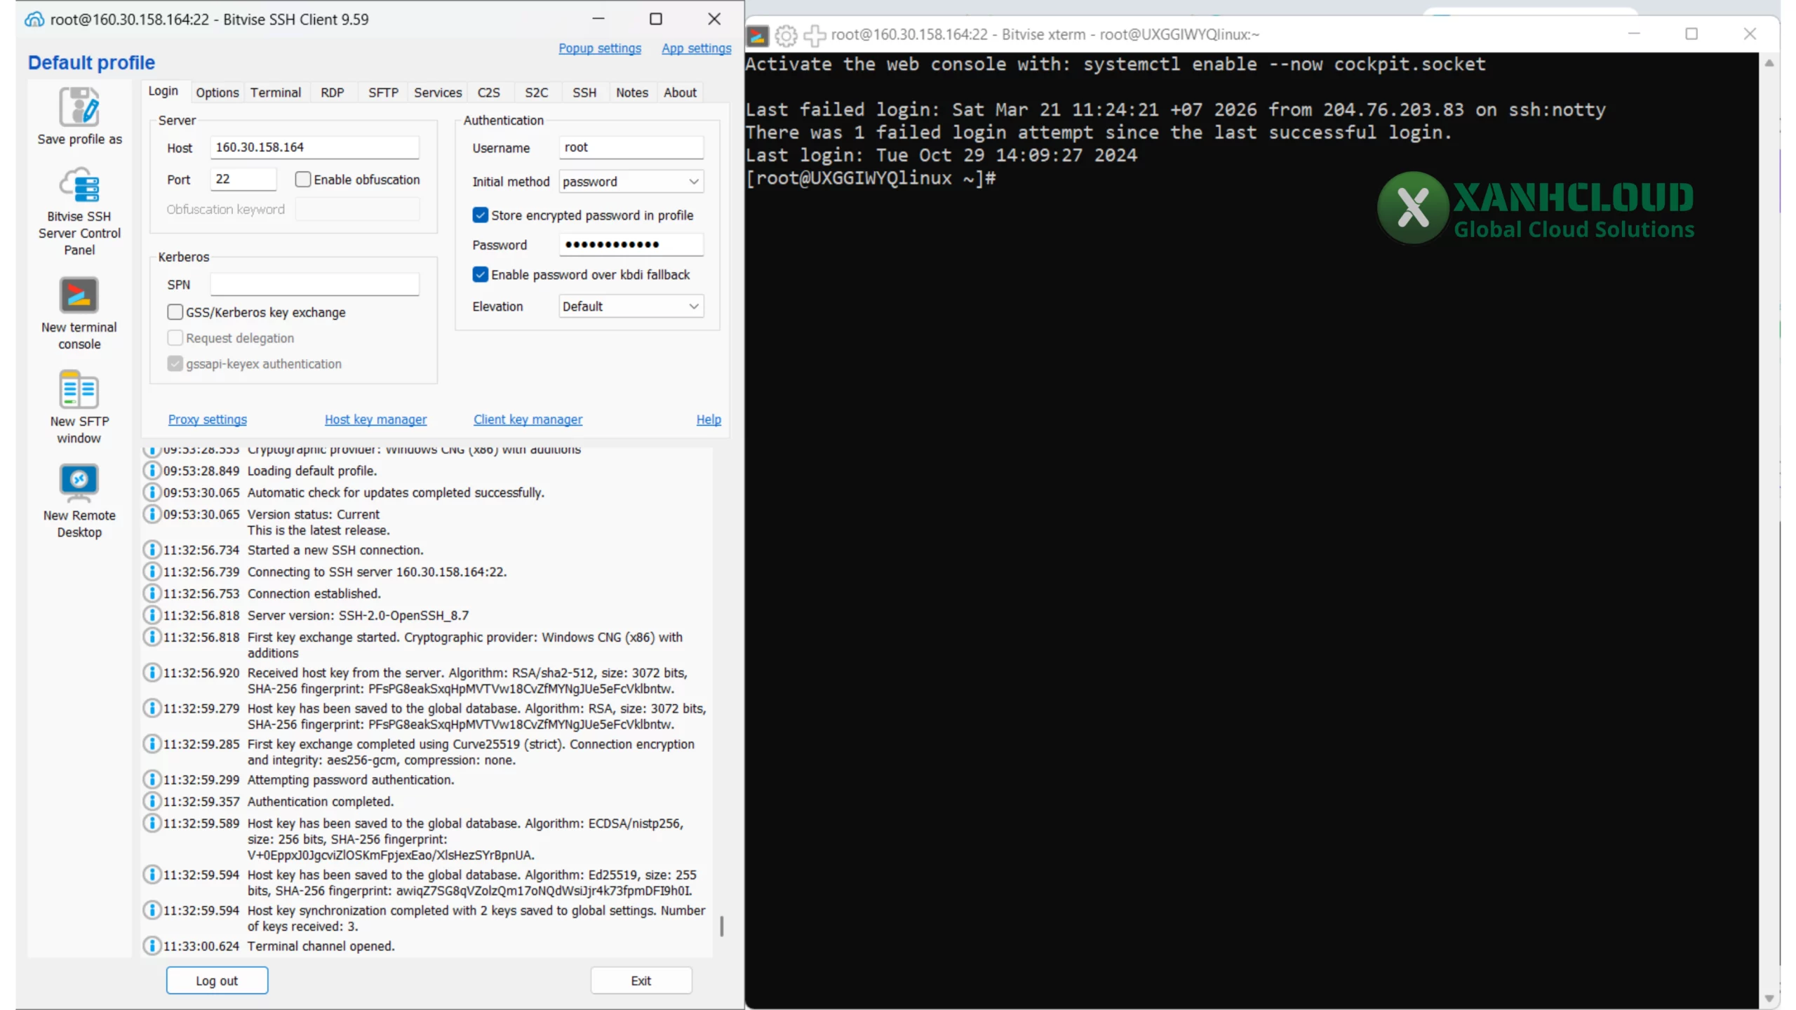Click the Host address input field
The height and width of the screenshot is (1010, 1796).
point(313,147)
